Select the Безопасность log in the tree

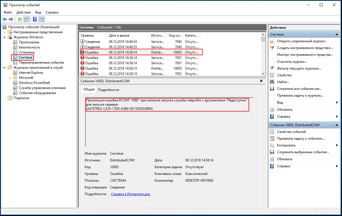(29, 47)
